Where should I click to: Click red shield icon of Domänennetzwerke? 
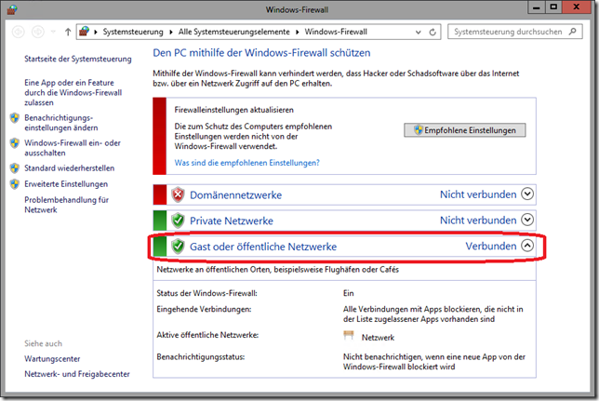(178, 194)
